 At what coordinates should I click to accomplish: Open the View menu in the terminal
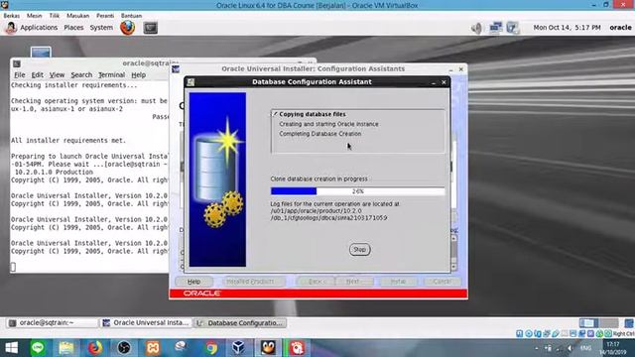click(57, 75)
